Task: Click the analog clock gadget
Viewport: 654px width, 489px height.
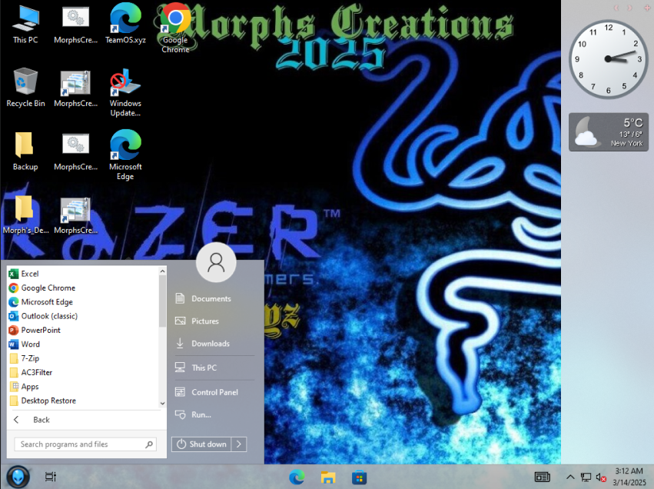Action: pyautogui.click(x=609, y=59)
